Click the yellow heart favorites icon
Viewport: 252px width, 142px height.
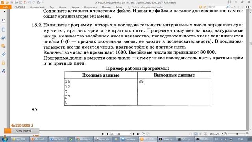tap(200, 7)
